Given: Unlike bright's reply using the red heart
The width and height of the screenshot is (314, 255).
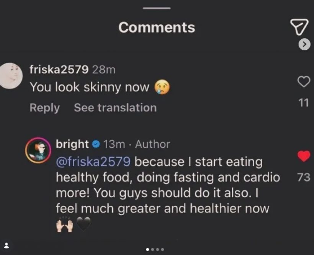Looking at the screenshot, I should click(x=303, y=156).
